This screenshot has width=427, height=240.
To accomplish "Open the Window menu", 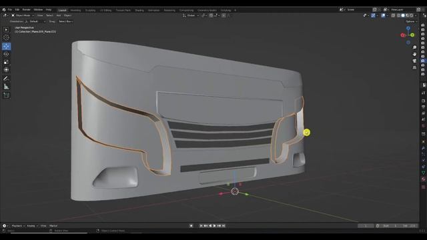I will (x=38, y=9).
